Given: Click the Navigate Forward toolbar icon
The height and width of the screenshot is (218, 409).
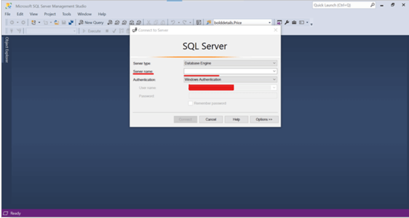Looking at the screenshot, I should point(23,23).
